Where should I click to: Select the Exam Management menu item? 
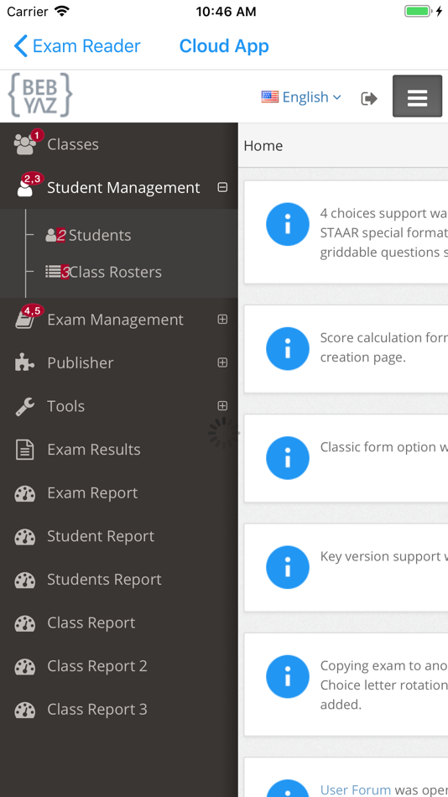[116, 320]
